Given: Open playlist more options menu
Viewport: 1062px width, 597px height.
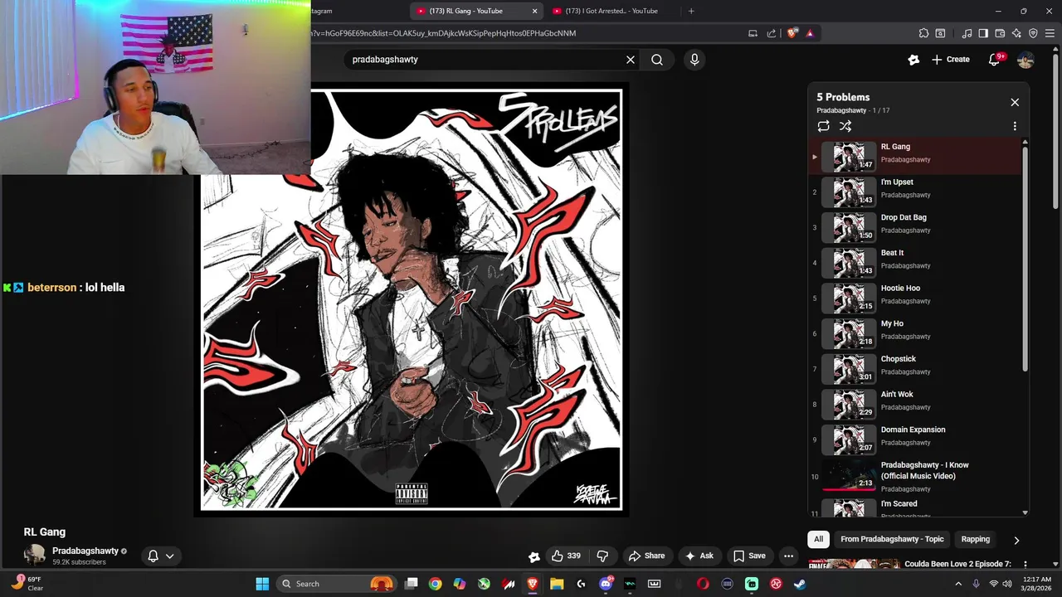Looking at the screenshot, I should [x=1014, y=126].
